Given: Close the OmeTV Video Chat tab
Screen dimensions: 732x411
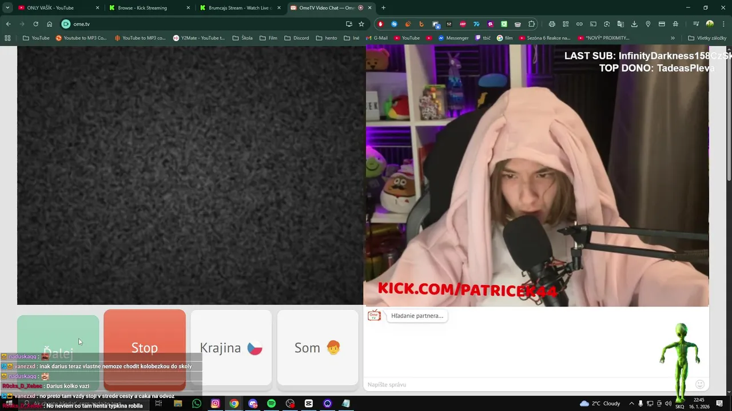Looking at the screenshot, I should (x=370, y=8).
